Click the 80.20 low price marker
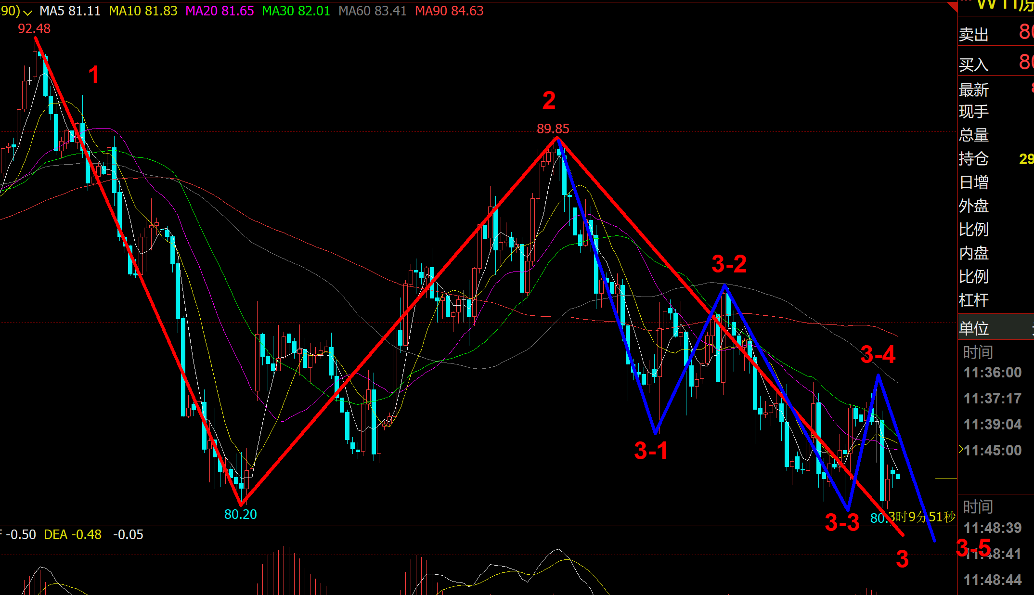The width and height of the screenshot is (1034, 595). (x=240, y=515)
